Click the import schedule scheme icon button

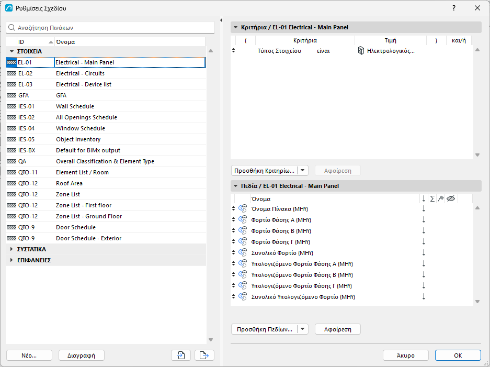point(181,355)
